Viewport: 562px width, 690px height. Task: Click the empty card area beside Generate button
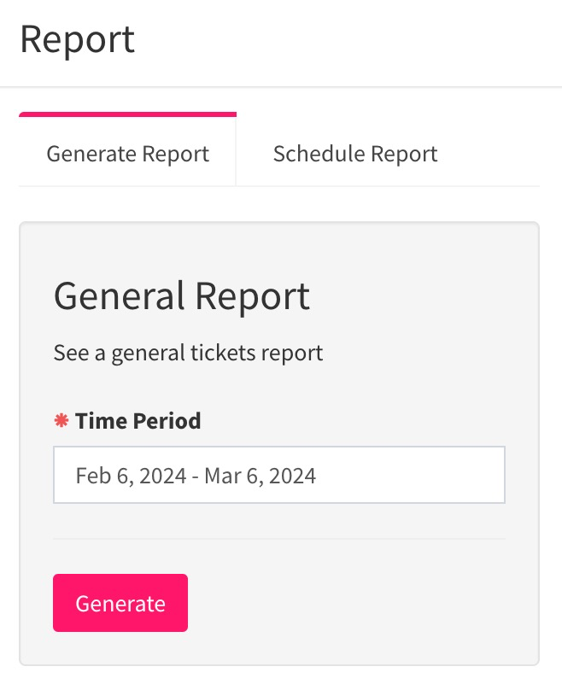(348, 602)
